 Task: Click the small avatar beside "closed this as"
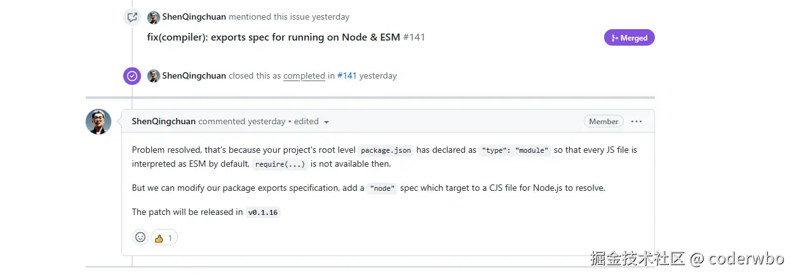pos(153,76)
